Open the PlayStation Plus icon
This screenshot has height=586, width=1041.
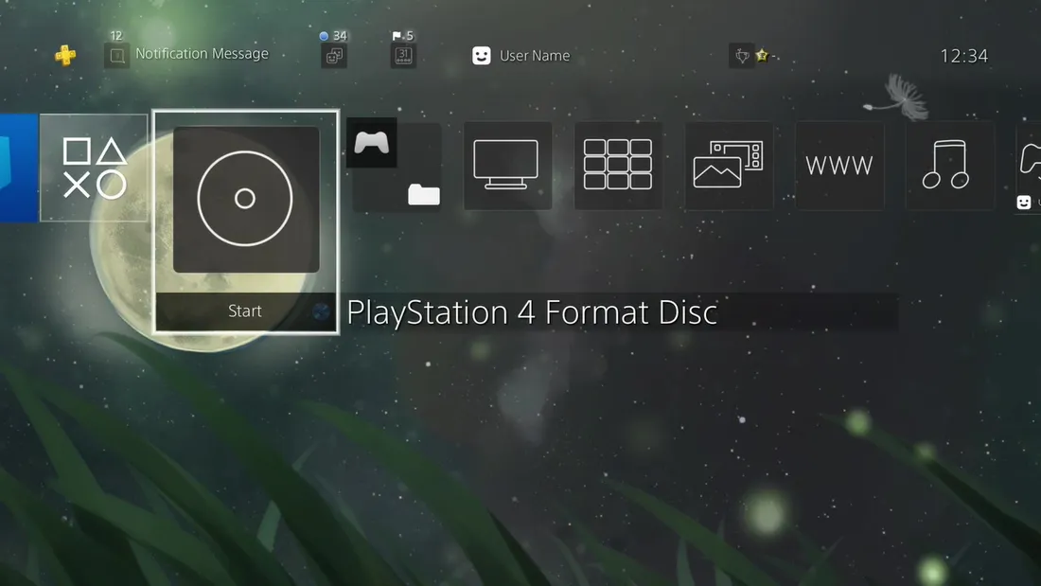[x=65, y=55]
